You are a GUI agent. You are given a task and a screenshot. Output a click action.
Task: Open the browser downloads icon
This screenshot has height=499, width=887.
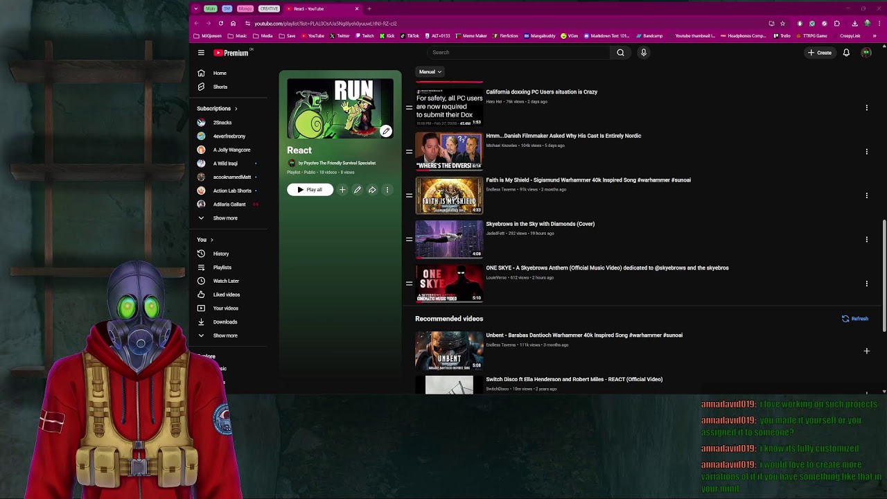(x=854, y=24)
